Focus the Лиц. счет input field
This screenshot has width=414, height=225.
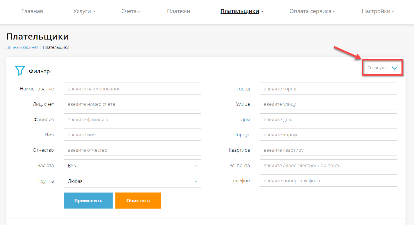(x=132, y=104)
